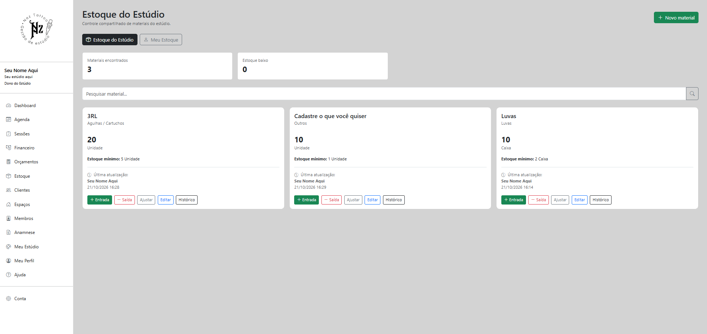The width and height of the screenshot is (707, 334).
Task: Register Saída for 3RL material
Action: (x=125, y=200)
